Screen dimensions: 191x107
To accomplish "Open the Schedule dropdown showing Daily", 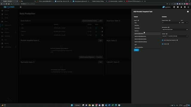I will [x=175, y=36].
